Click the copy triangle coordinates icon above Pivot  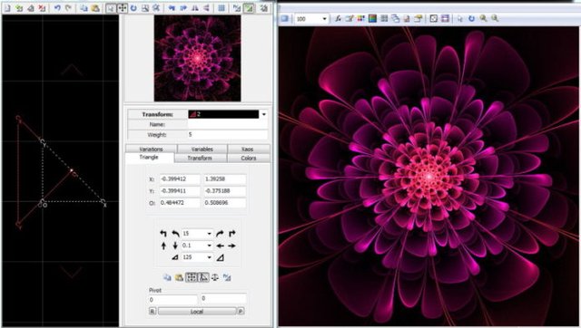coord(167,277)
